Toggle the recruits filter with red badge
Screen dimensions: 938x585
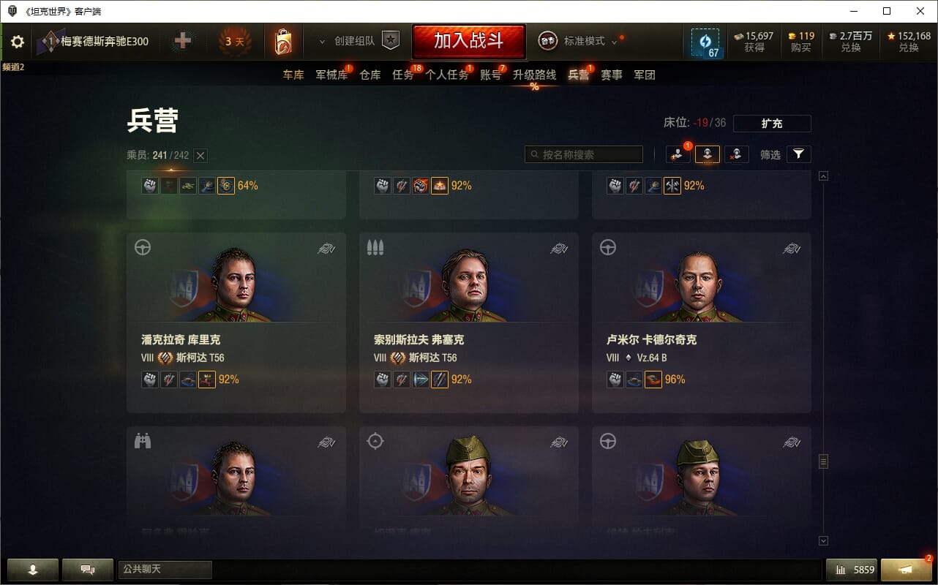pyautogui.click(x=678, y=154)
